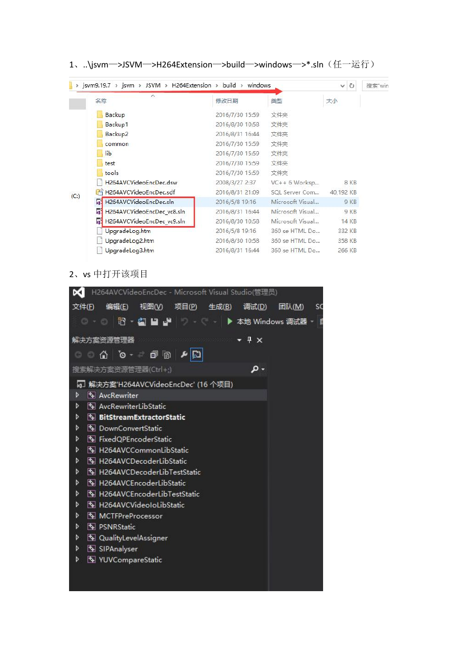458x647 pixels.
Task: Open the 文件(F) menu
Action: tap(83, 307)
